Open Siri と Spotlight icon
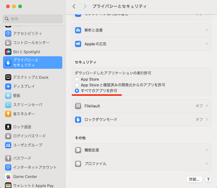This screenshot has width=217, height=188. coord(8,52)
